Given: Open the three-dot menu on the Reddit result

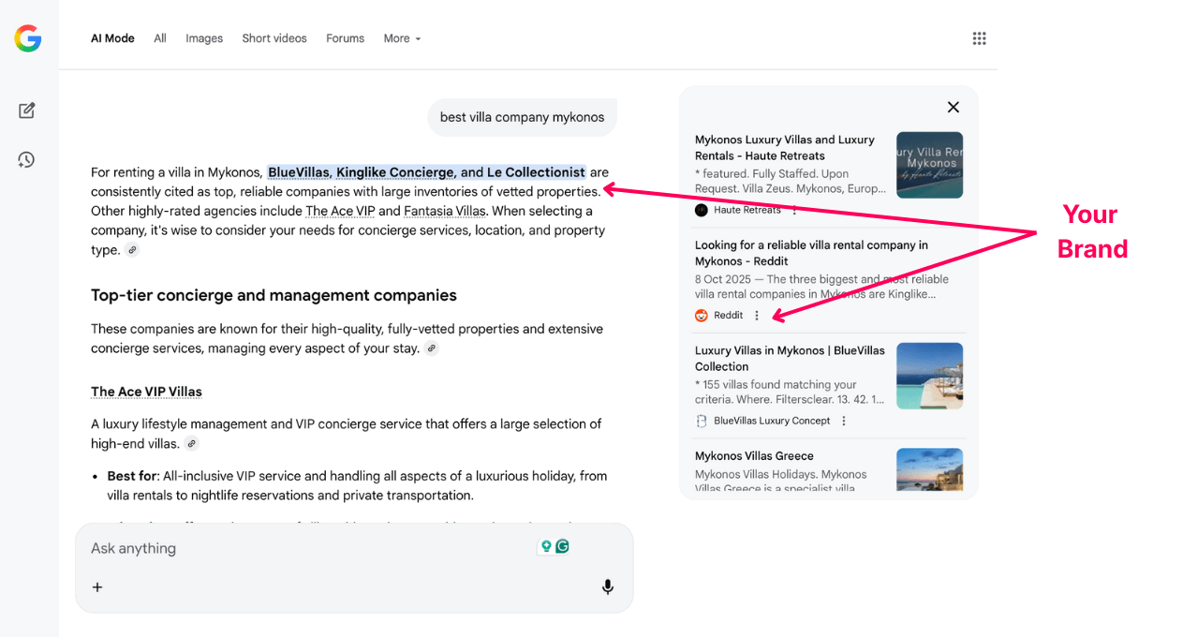Looking at the screenshot, I should click(757, 316).
